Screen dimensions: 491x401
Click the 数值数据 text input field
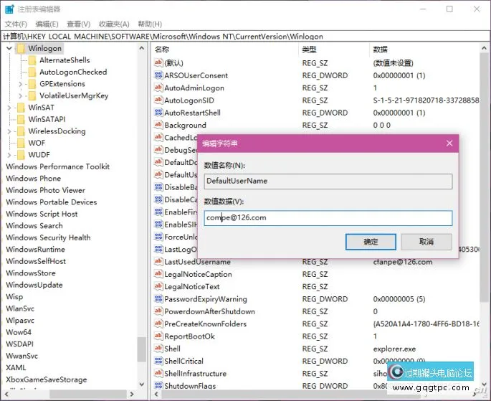(328, 218)
